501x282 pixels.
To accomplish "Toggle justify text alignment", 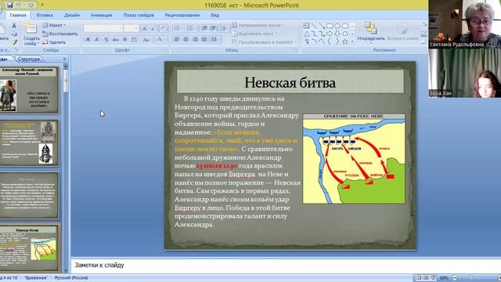I will pos(204,39).
